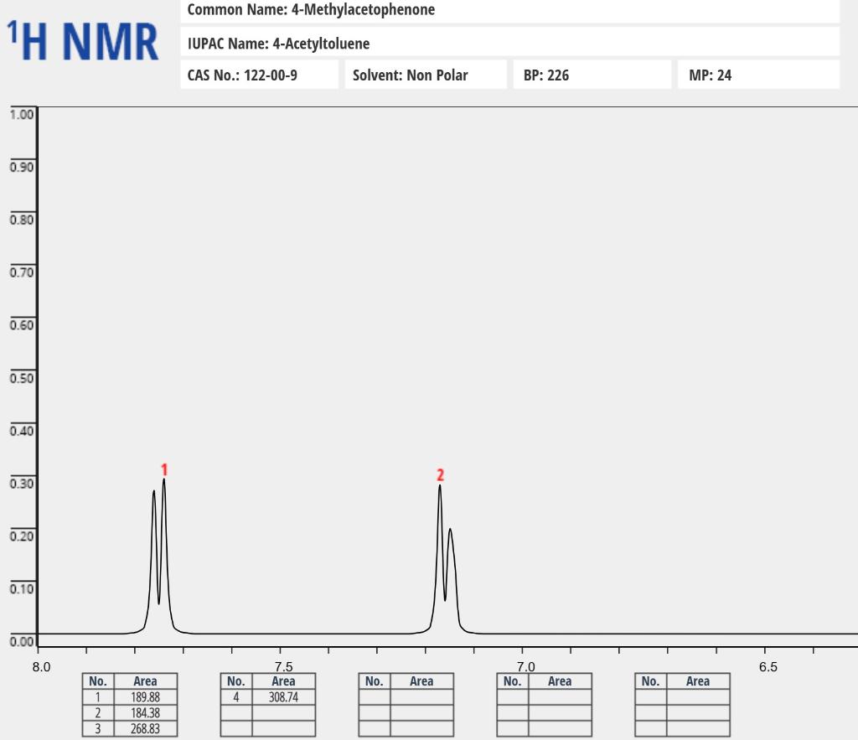Select area value 189.88 in first table

147,697
